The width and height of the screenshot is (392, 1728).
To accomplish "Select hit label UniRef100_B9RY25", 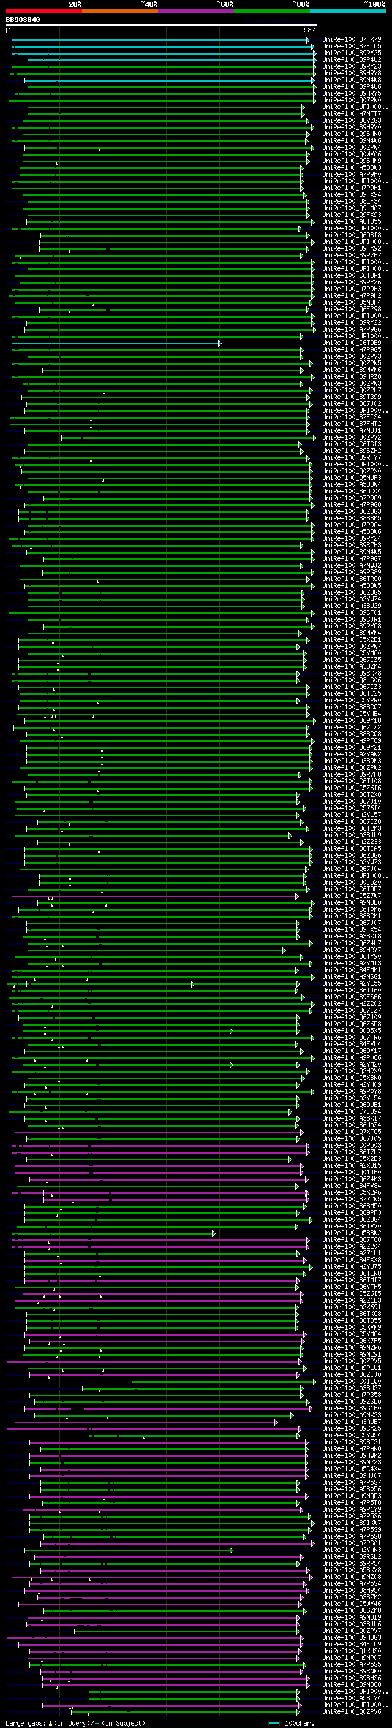I will pos(352,53).
